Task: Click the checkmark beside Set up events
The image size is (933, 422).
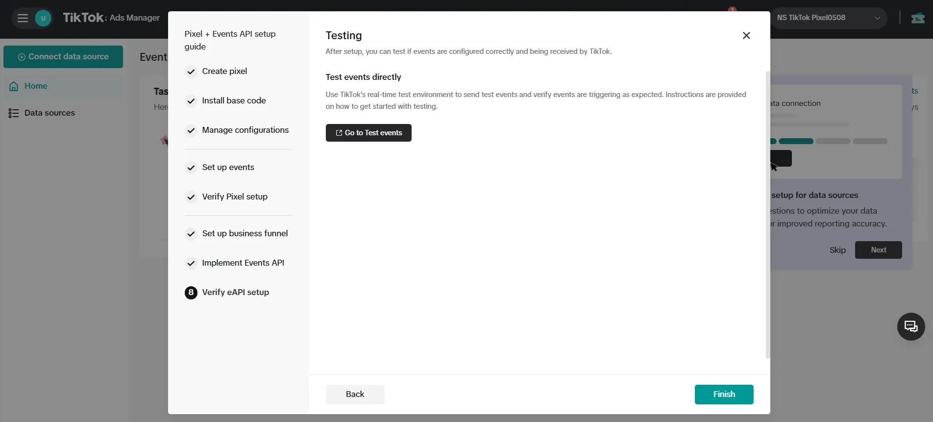Action: [191, 168]
